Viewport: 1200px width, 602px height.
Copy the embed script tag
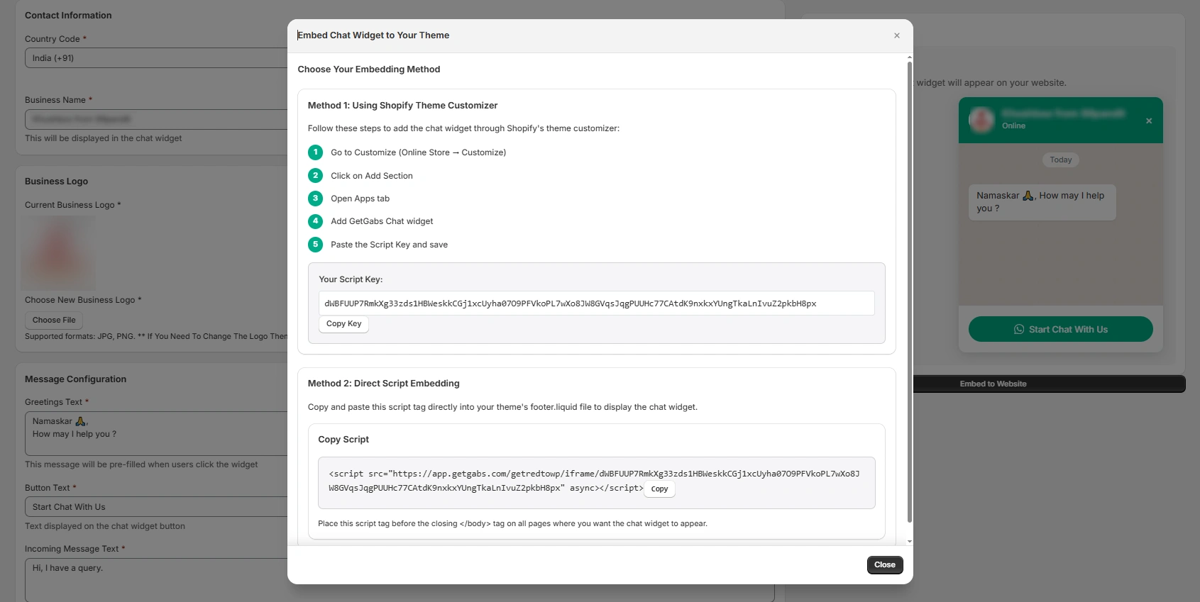point(659,489)
